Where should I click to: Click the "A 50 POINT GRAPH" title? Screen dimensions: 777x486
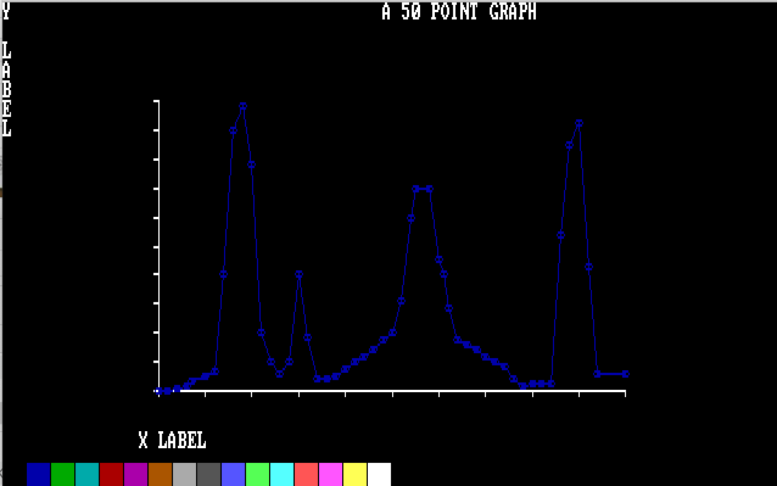click(x=459, y=12)
